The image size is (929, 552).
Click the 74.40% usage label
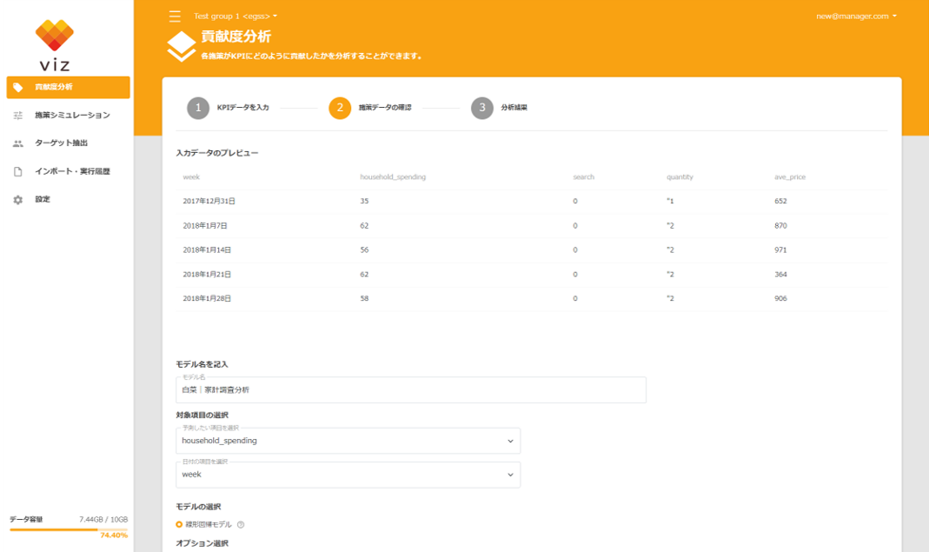[114, 535]
